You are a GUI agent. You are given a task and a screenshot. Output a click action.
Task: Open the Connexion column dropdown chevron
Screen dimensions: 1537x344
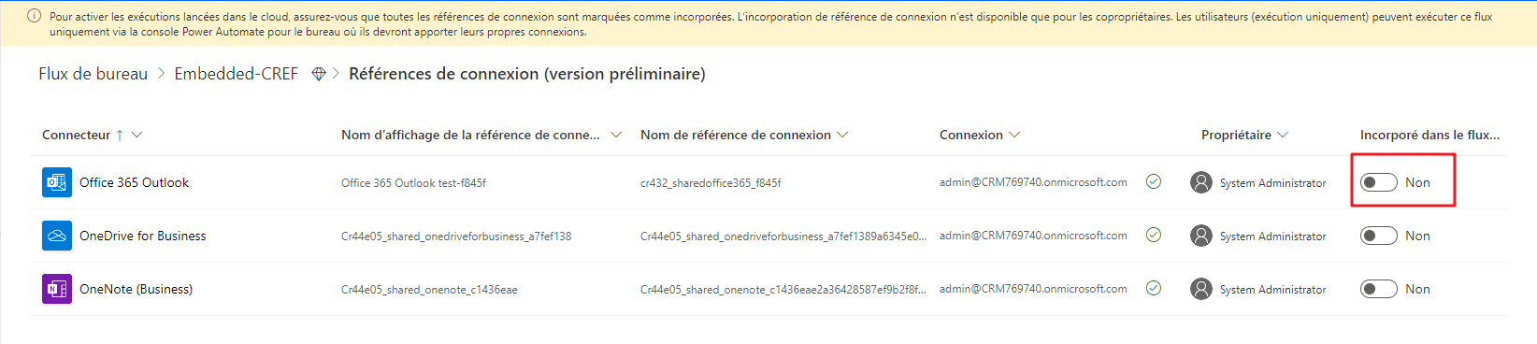point(1014,135)
